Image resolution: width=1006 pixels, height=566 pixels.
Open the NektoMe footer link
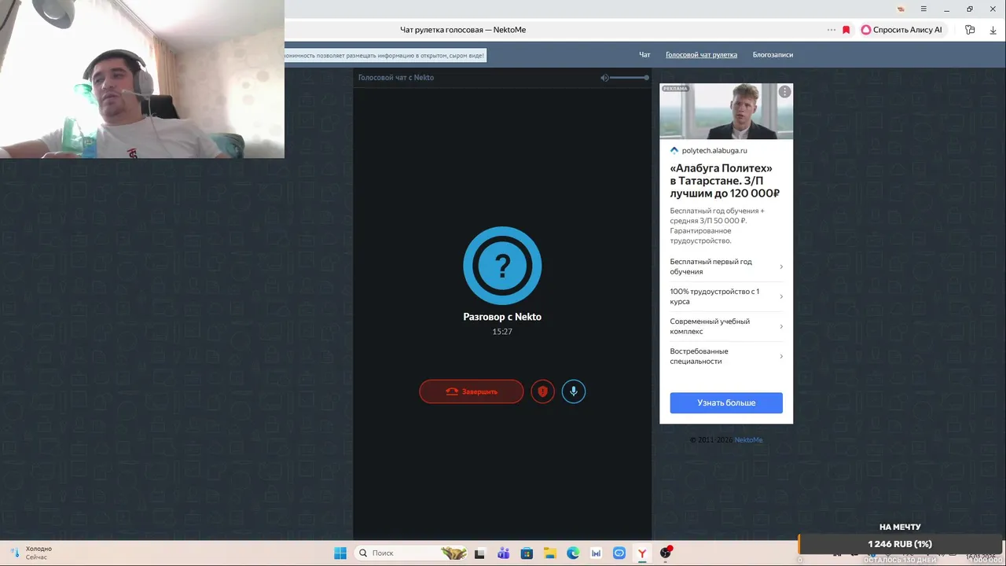(x=748, y=440)
